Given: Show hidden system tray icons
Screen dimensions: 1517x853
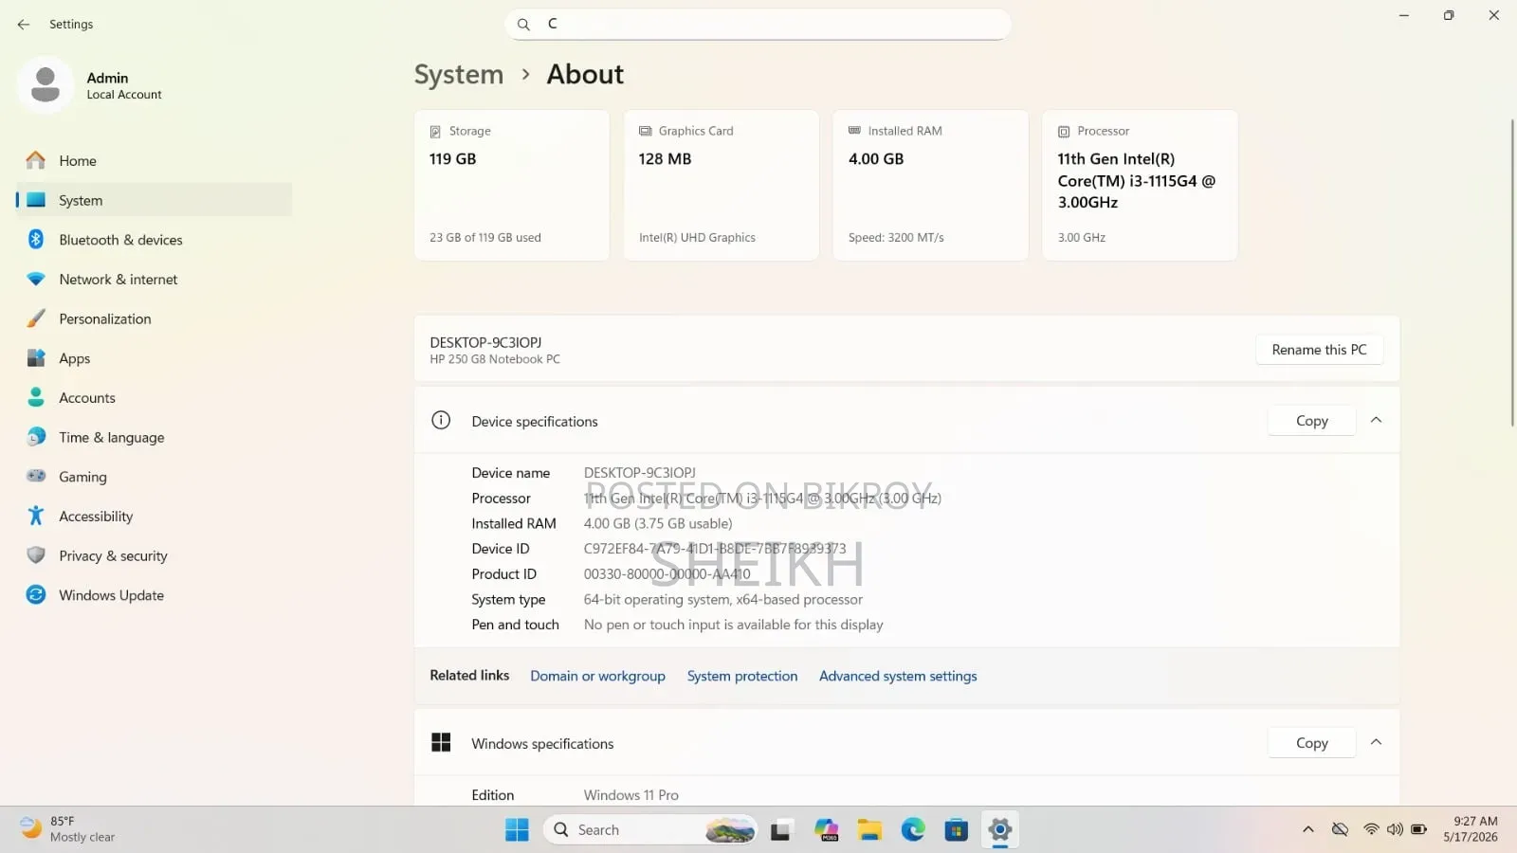Looking at the screenshot, I should tap(1308, 829).
